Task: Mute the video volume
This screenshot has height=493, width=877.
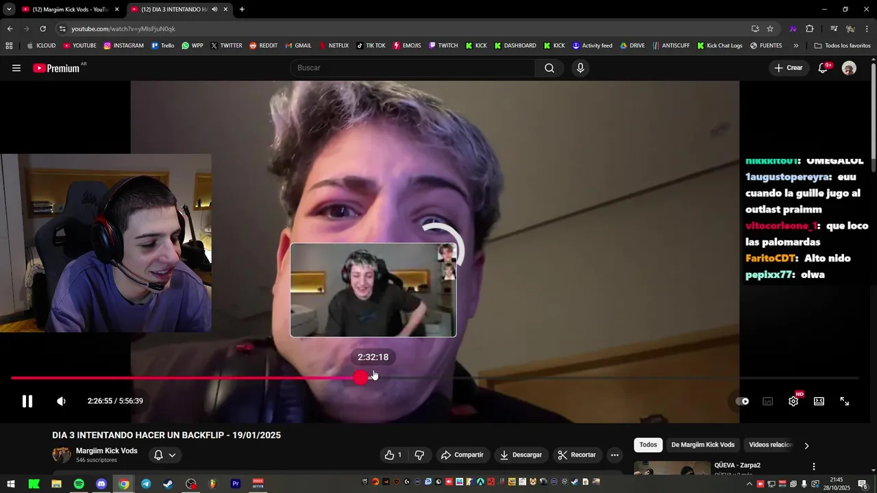Action: click(x=61, y=401)
